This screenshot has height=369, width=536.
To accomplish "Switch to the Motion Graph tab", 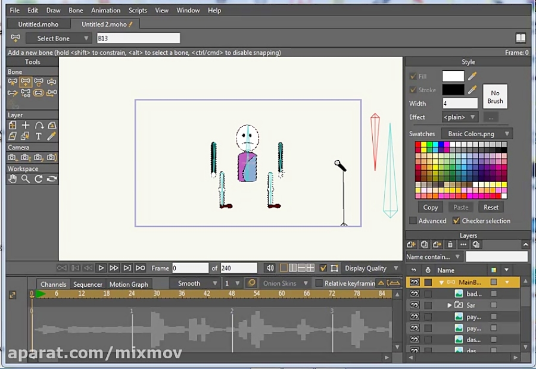I will tap(129, 284).
